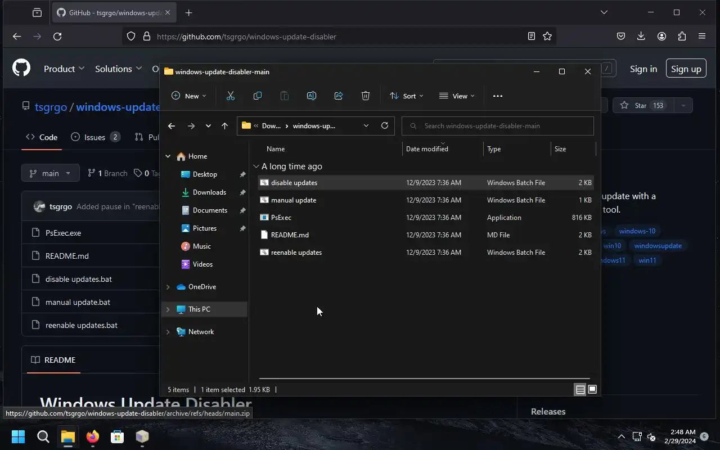Click the Sign up button
Screen dimensions: 720x450
pos(686,69)
